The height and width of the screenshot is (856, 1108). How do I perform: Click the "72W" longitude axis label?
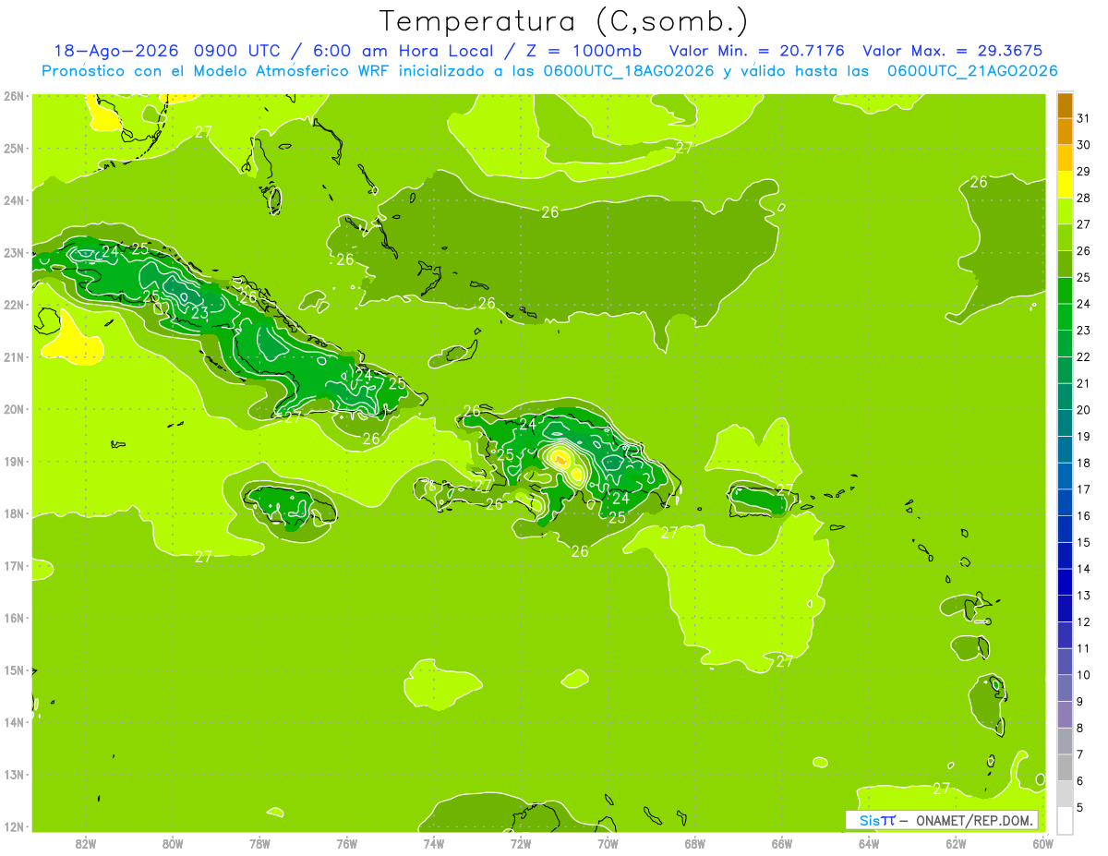521,843
